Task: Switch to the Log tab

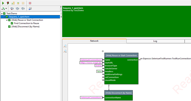Action: (x=155, y=41)
